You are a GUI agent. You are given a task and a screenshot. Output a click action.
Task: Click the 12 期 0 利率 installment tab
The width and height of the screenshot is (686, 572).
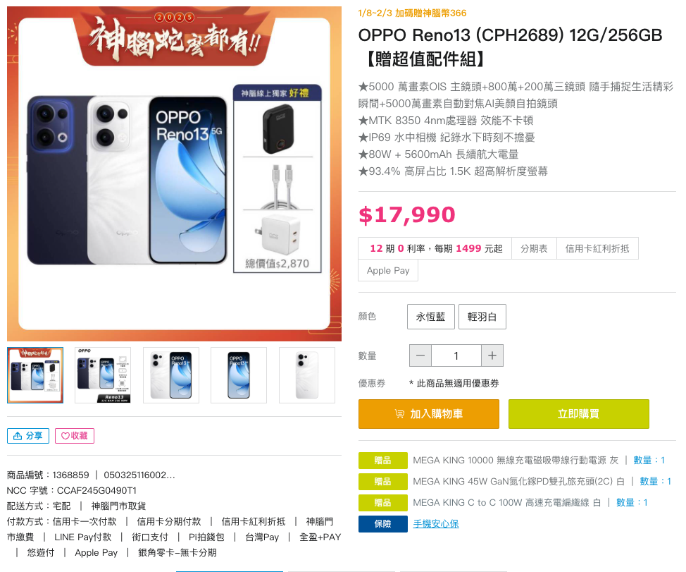pyautogui.click(x=435, y=248)
